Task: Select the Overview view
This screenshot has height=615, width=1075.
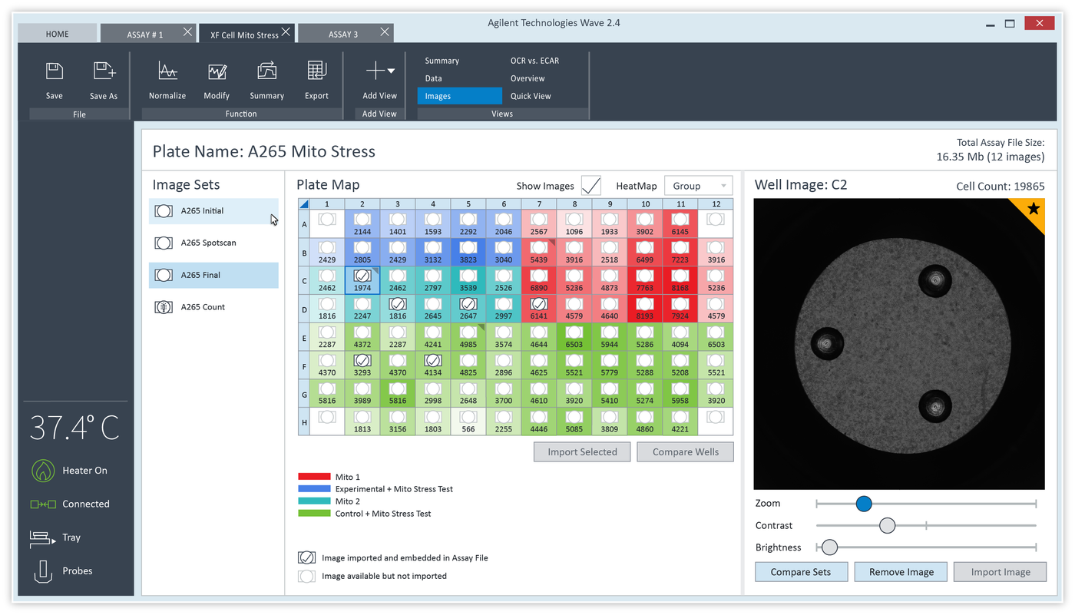Action: pos(528,78)
